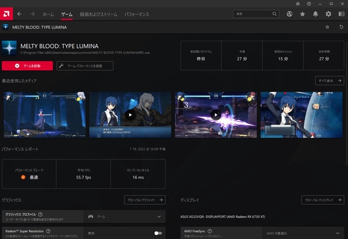The height and width of the screenshot is (239, 348).
Task: Go back with the left arrow
Action: (x=19, y=14)
